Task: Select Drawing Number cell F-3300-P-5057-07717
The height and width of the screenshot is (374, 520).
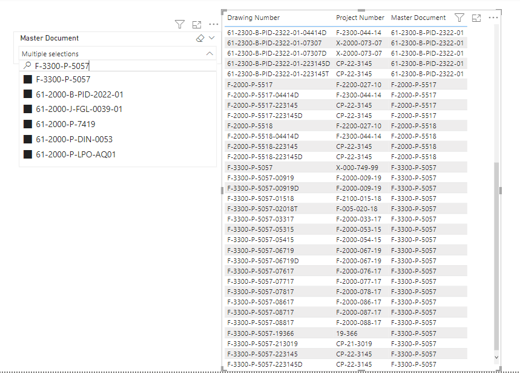Action: click(260, 281)
